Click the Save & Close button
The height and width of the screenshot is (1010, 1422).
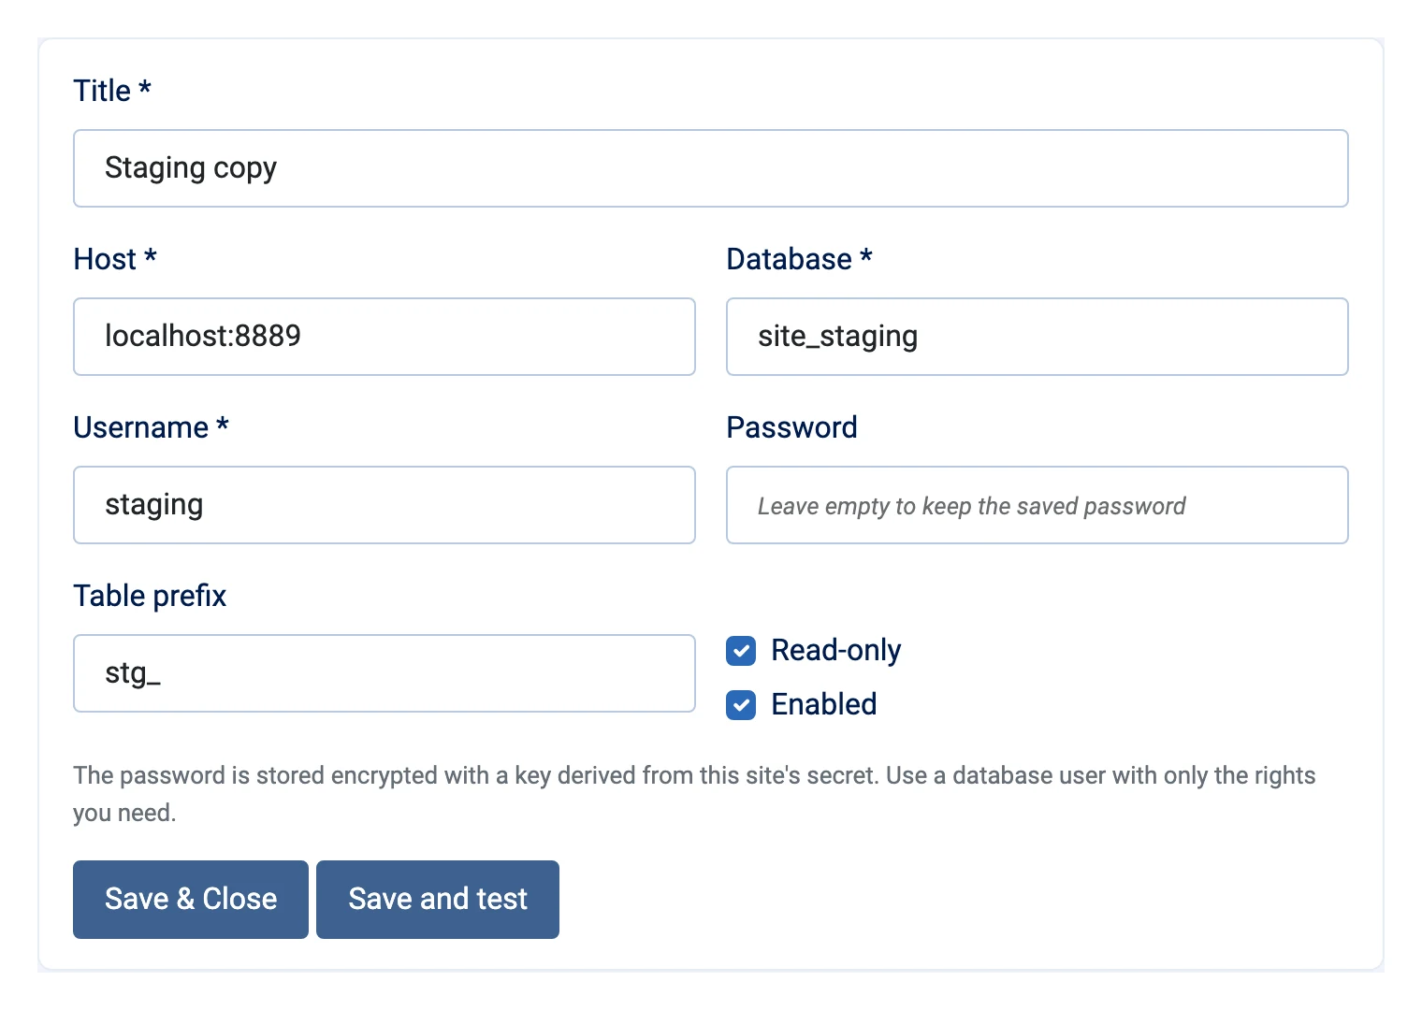point(191,900)
